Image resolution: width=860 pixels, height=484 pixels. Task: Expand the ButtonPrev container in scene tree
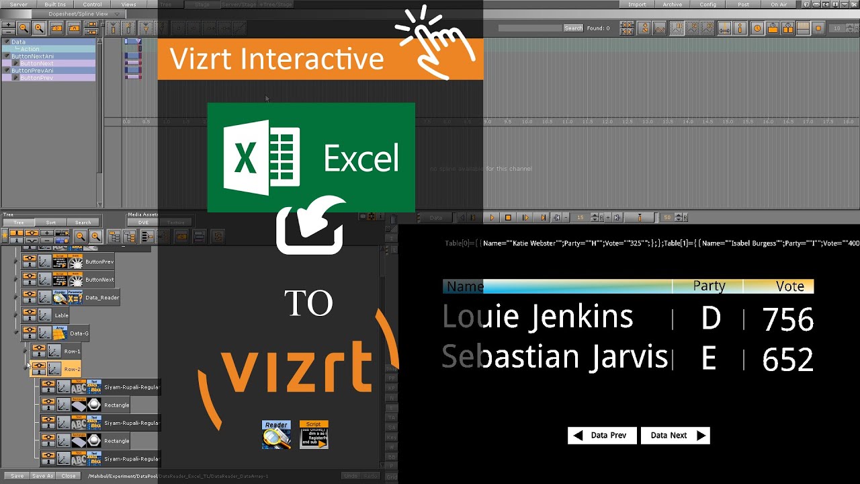point(16,261)
